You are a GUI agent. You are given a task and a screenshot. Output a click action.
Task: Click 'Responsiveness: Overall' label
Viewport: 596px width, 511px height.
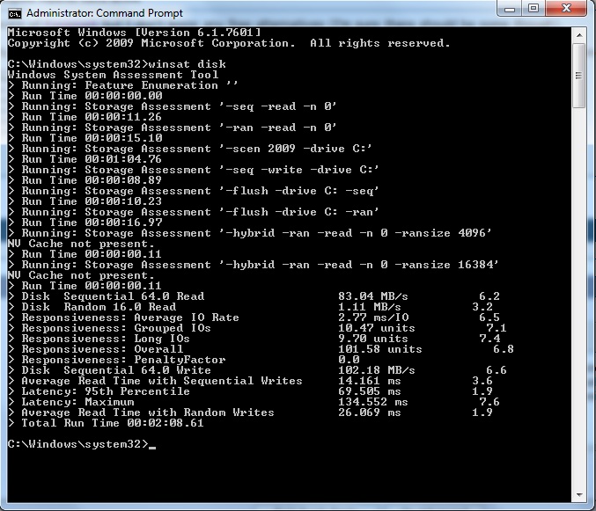(x=102, y=349)
